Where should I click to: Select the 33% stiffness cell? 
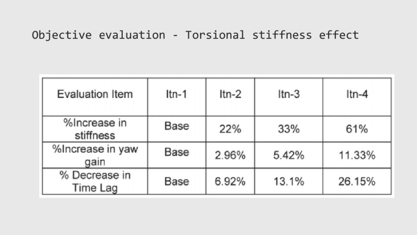click(288, 129)
